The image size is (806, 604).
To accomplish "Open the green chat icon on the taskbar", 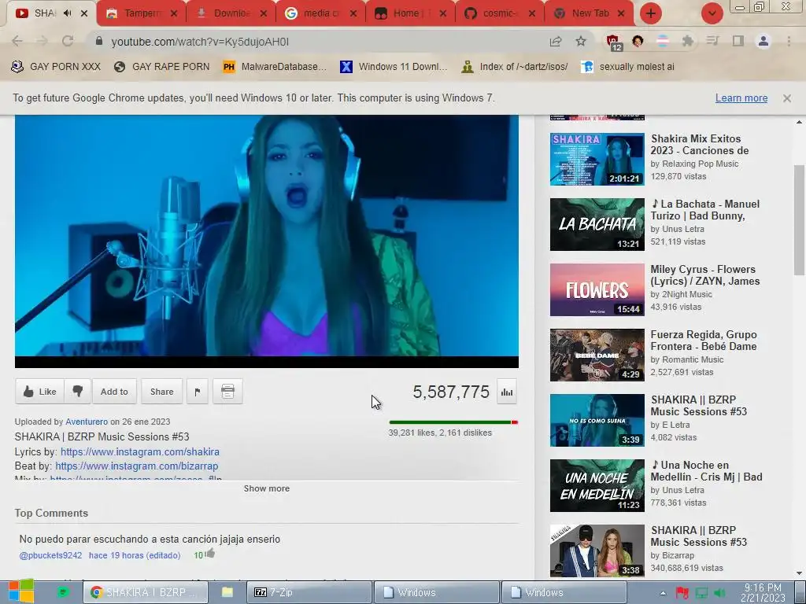I will click(63, 592).
